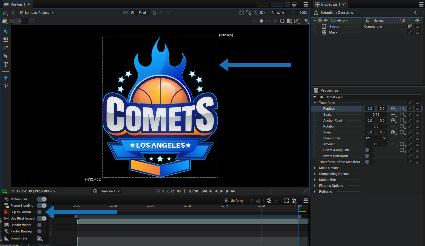425x246 pixels.
Task: Open the Skew Order XY dropdown
Action: click(x=376, y=138)
